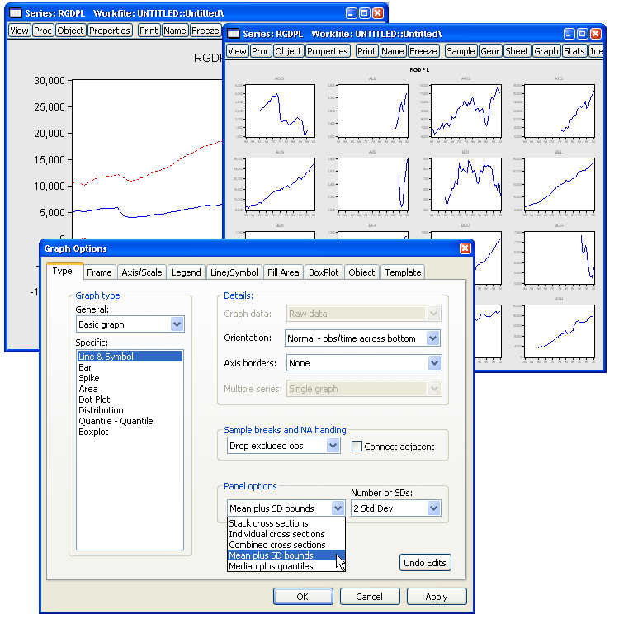The image size is (619, 619).
Task: Expand the General graph type dropdown
Action: 177,325
